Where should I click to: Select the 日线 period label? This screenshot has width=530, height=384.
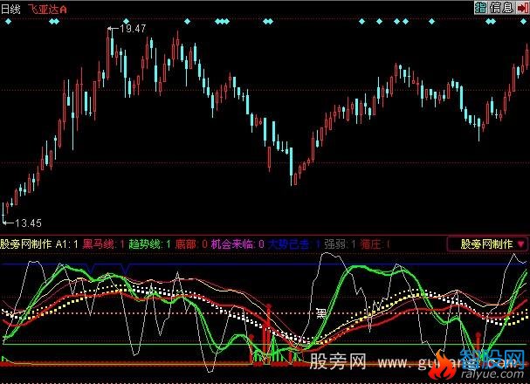tap(10, 7)
